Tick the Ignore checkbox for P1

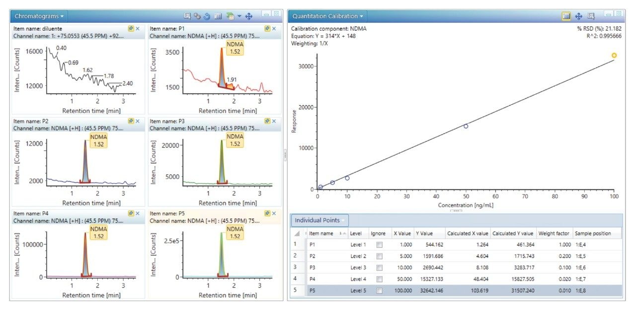[379, 245]
